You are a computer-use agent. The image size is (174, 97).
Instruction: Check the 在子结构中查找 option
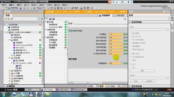[x=131, y=40]
